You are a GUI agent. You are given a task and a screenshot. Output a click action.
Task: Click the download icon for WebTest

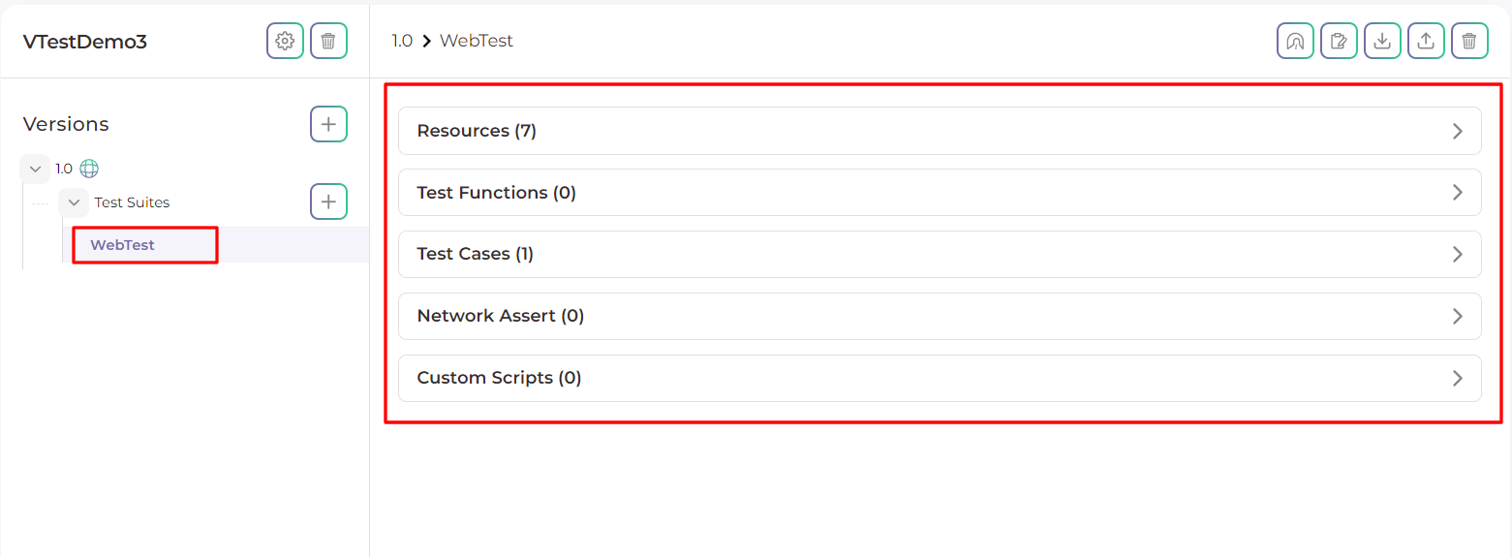point(1382,41)
